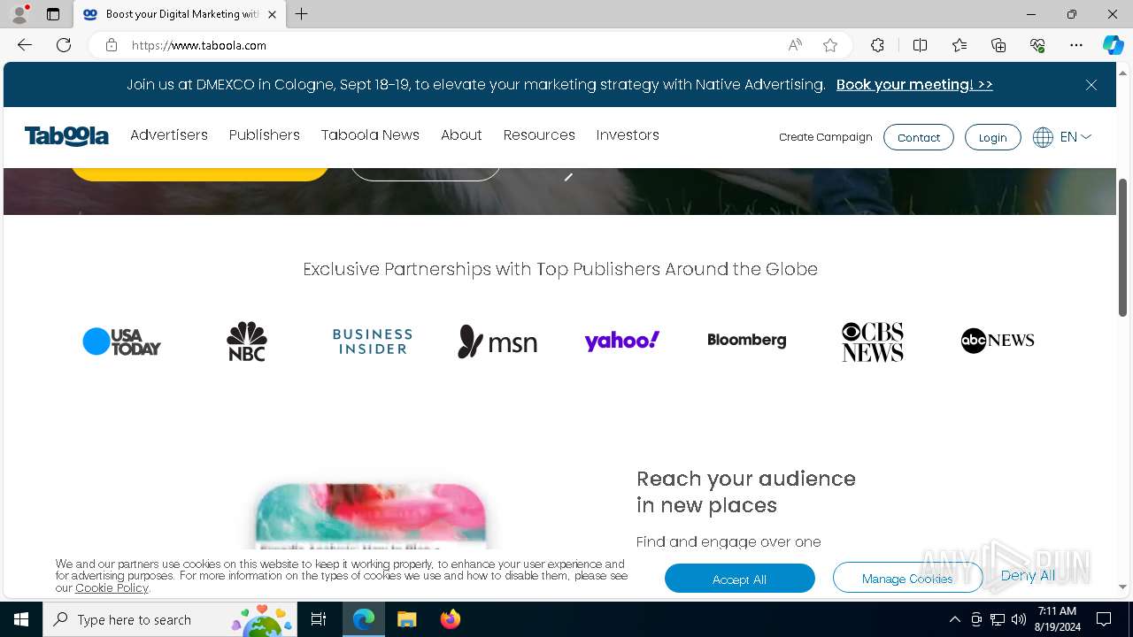This screenshot has width=1133, height=637.
Task: Open the Publishers menu
Action: click(x=265, y=135)
